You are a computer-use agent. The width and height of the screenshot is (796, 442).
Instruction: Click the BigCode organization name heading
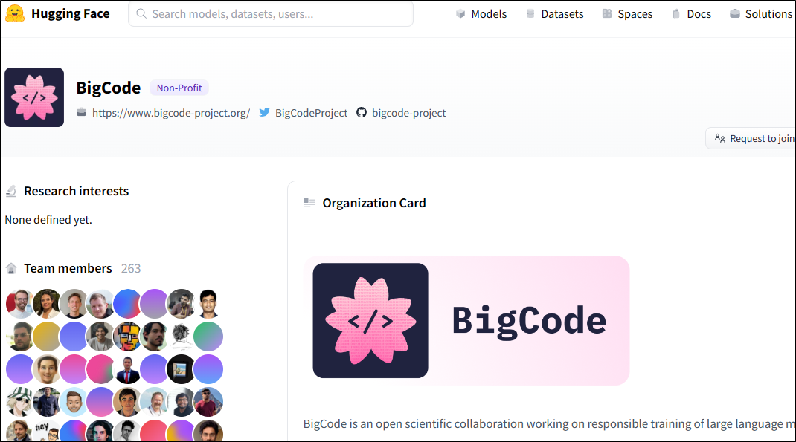pyautogui.click(x=108, y=88)
